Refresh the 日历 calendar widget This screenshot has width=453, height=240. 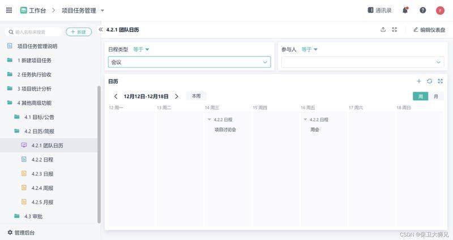coord(430,81)
